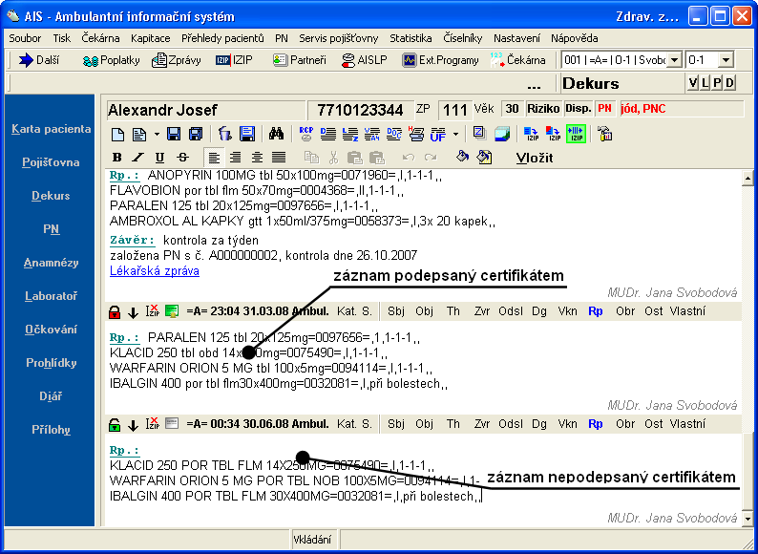
Task: Click the Zprávy toolbar button
Action: pos(174,60)
